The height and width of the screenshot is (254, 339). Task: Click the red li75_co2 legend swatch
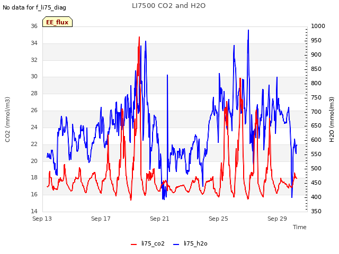point(134,244)
